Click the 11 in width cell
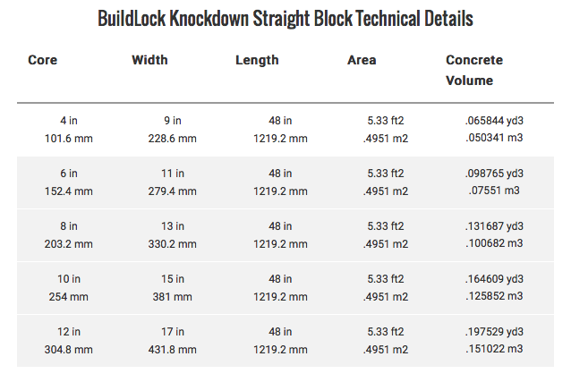This screenshot has height=382, width=571. (x=173, y=174)
